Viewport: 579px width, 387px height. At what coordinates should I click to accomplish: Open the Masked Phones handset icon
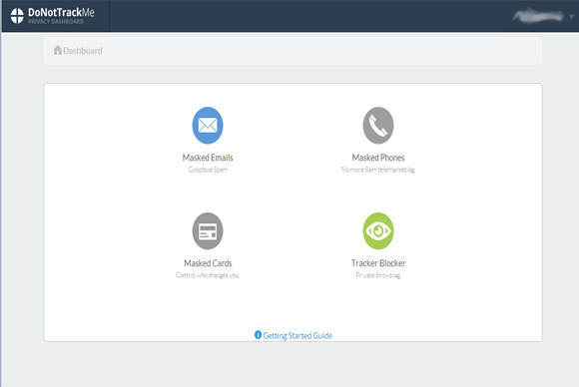pos(378,126)
